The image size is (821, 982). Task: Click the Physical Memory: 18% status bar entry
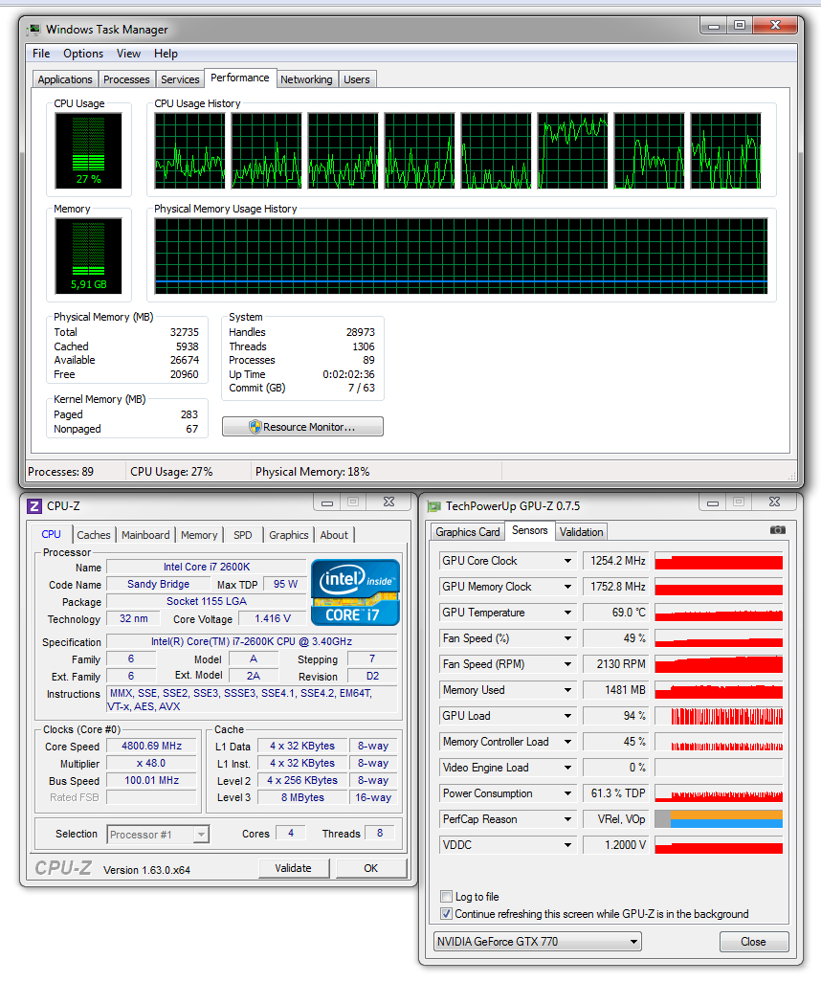pos(313,472)
